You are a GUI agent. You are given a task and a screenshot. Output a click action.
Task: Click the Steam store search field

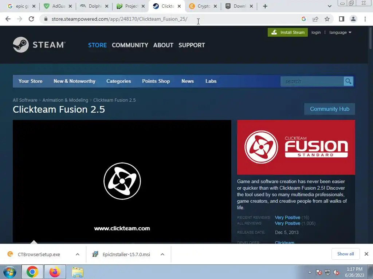click(312, 81)
